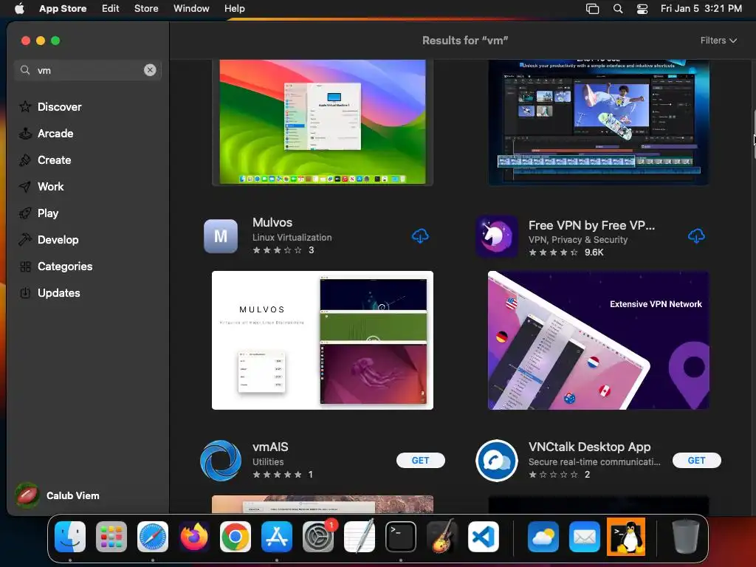The height and width of the screenshot is (567, 756).
Task: Open the Free VPN unicorn app icon
Action: (x=497, y=236)
